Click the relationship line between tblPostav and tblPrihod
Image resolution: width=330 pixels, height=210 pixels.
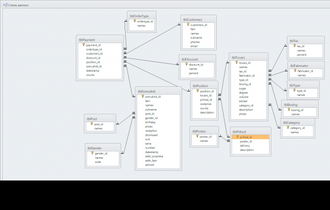coord(224,138)
